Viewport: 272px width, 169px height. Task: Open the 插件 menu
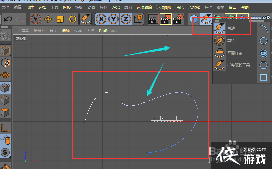[x=208, y=7]
